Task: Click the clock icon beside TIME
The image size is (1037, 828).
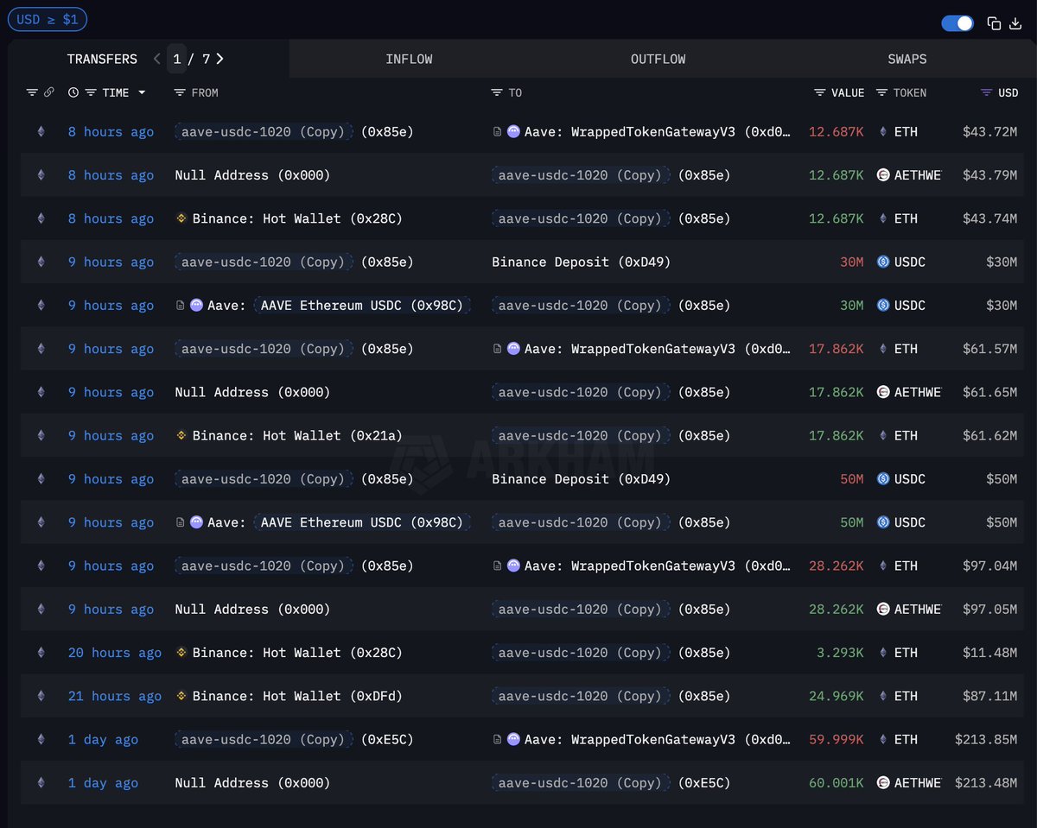Action: [73, 92]
